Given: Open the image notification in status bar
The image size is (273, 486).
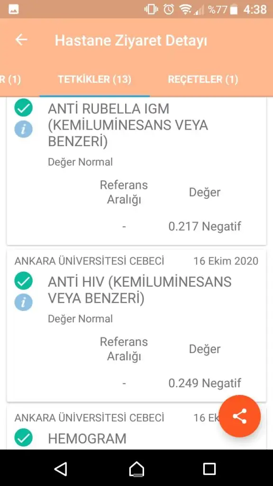Looking at the screenshot, I should point(14,9).
